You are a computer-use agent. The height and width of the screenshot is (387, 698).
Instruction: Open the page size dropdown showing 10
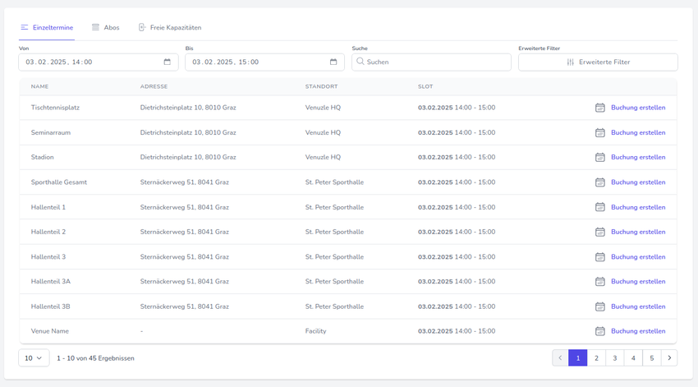[34, 358]
